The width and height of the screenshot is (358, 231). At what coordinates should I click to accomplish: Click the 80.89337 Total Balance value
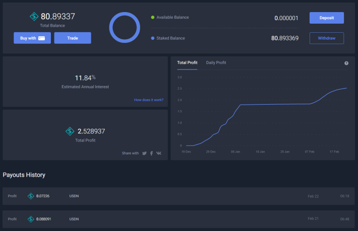pyautogui.click(x=58, y=17)
